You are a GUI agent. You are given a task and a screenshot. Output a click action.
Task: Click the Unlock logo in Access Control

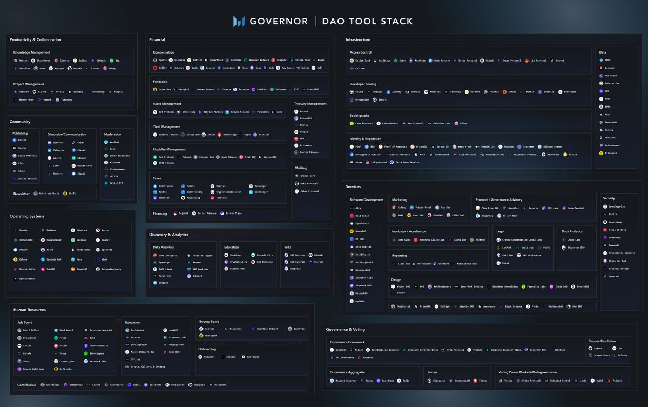[x=482, y=61]
